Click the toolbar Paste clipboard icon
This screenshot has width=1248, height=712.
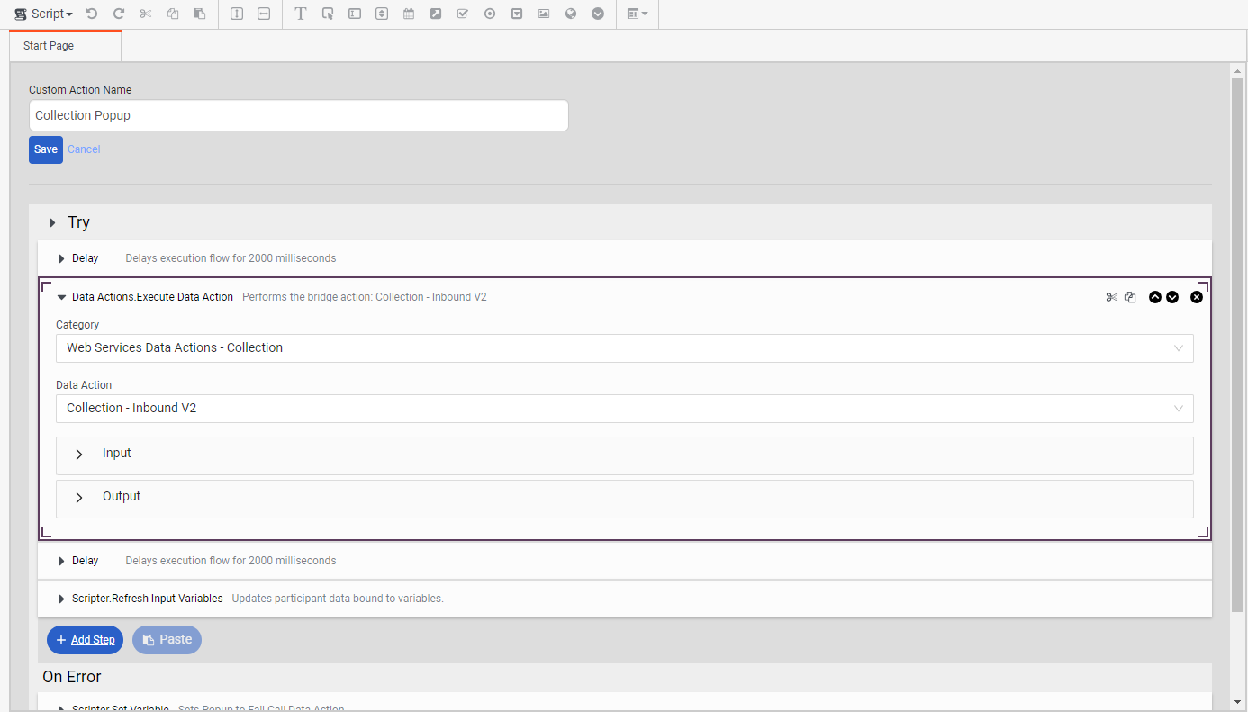coord(200,14)
